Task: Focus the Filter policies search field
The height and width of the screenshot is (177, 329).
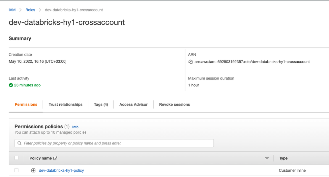Action: (x=115, y=143)
